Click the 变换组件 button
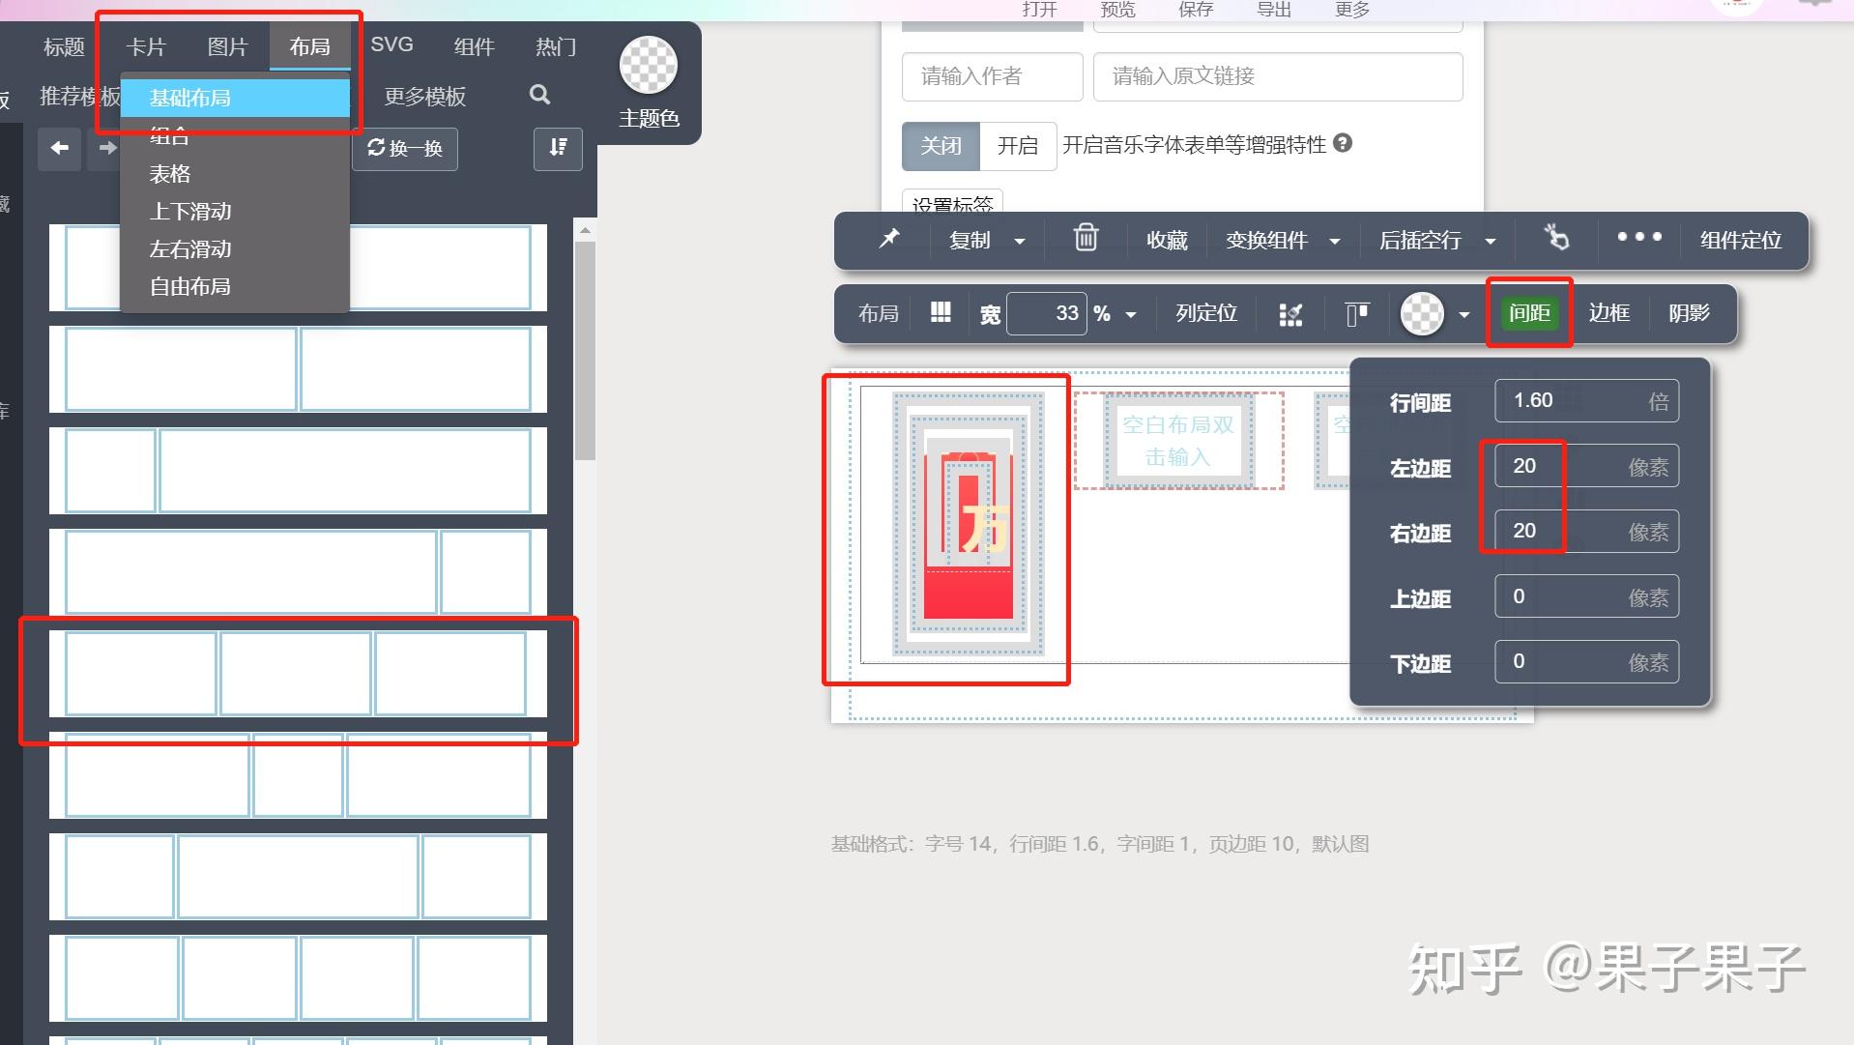 click(x=1266, y=240)
